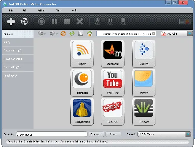Open the Vimeo site tile
The height and width of the screenshot is (147, 195).
144,83
